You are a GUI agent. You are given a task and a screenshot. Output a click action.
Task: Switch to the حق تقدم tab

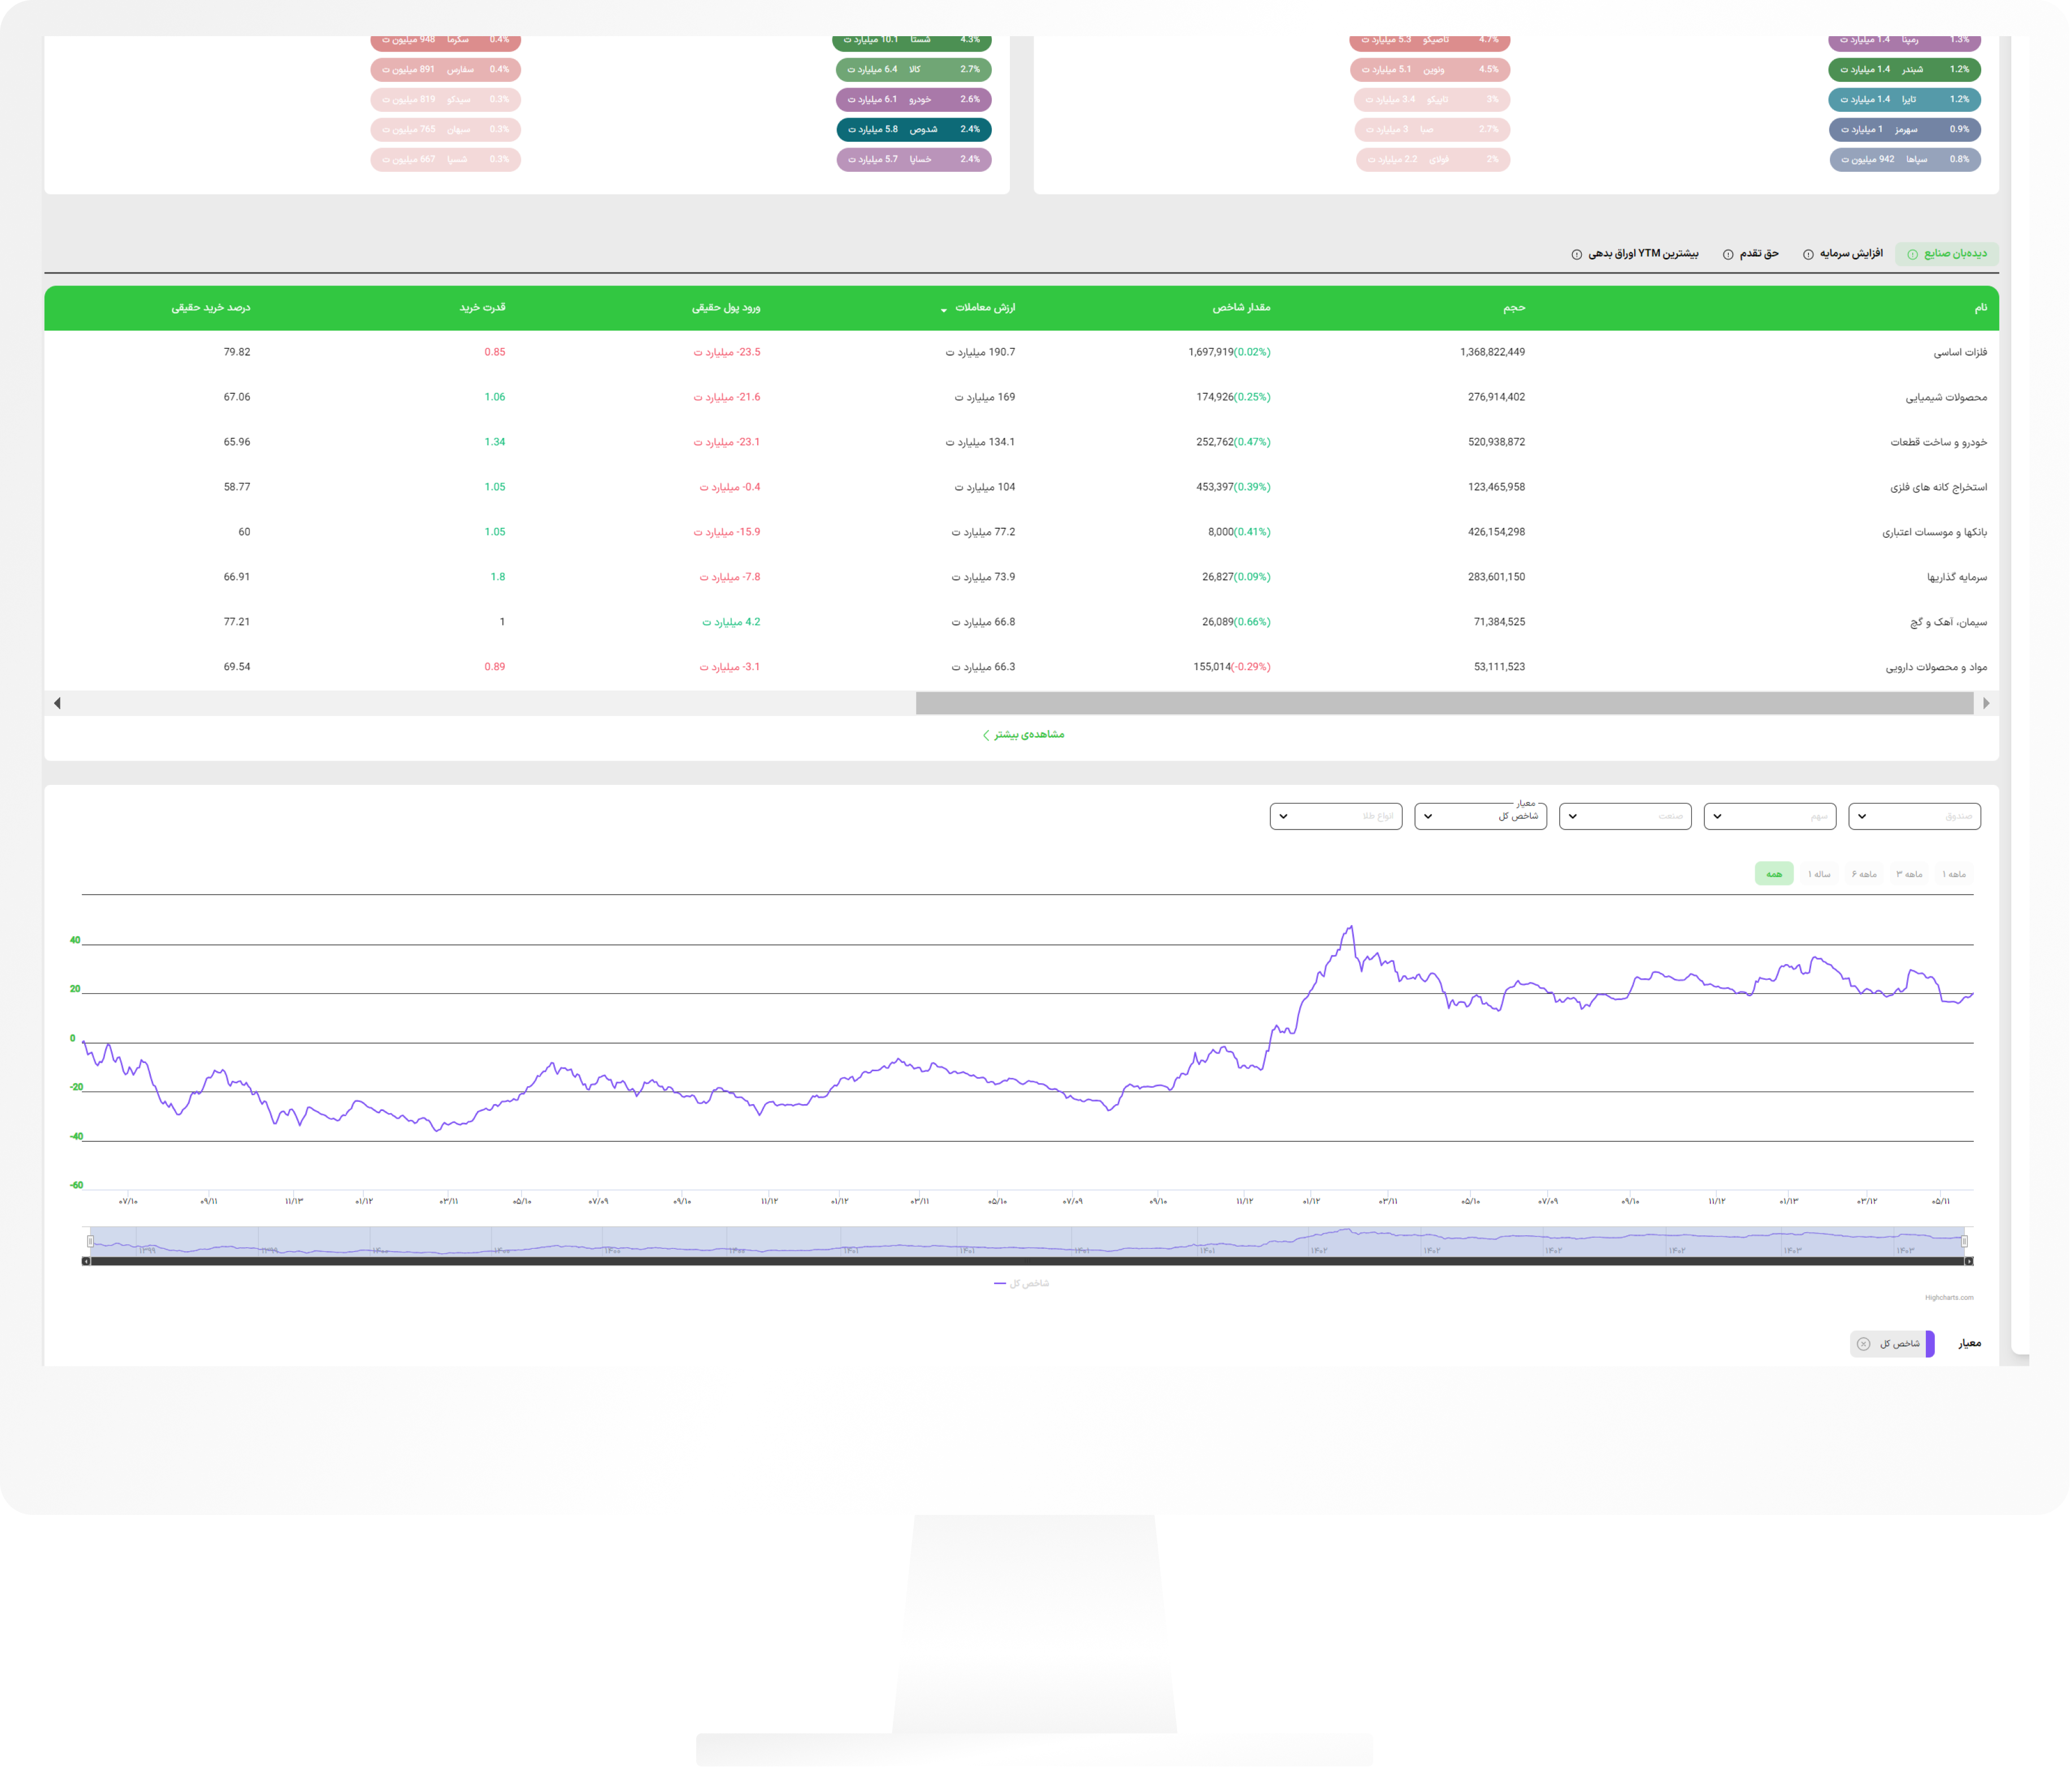point(1759,254)
